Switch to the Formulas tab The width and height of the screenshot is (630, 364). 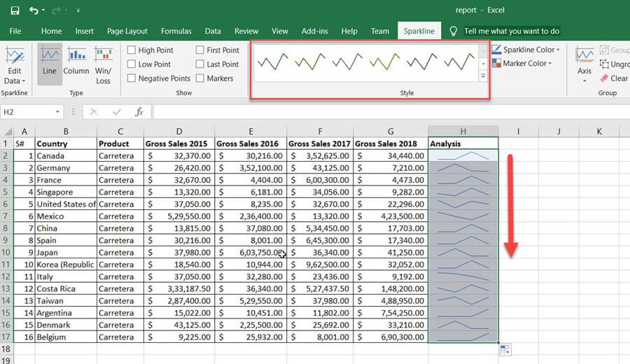coord(176,31)
